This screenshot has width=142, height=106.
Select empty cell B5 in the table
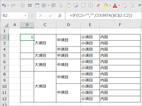tap(27, 56)
